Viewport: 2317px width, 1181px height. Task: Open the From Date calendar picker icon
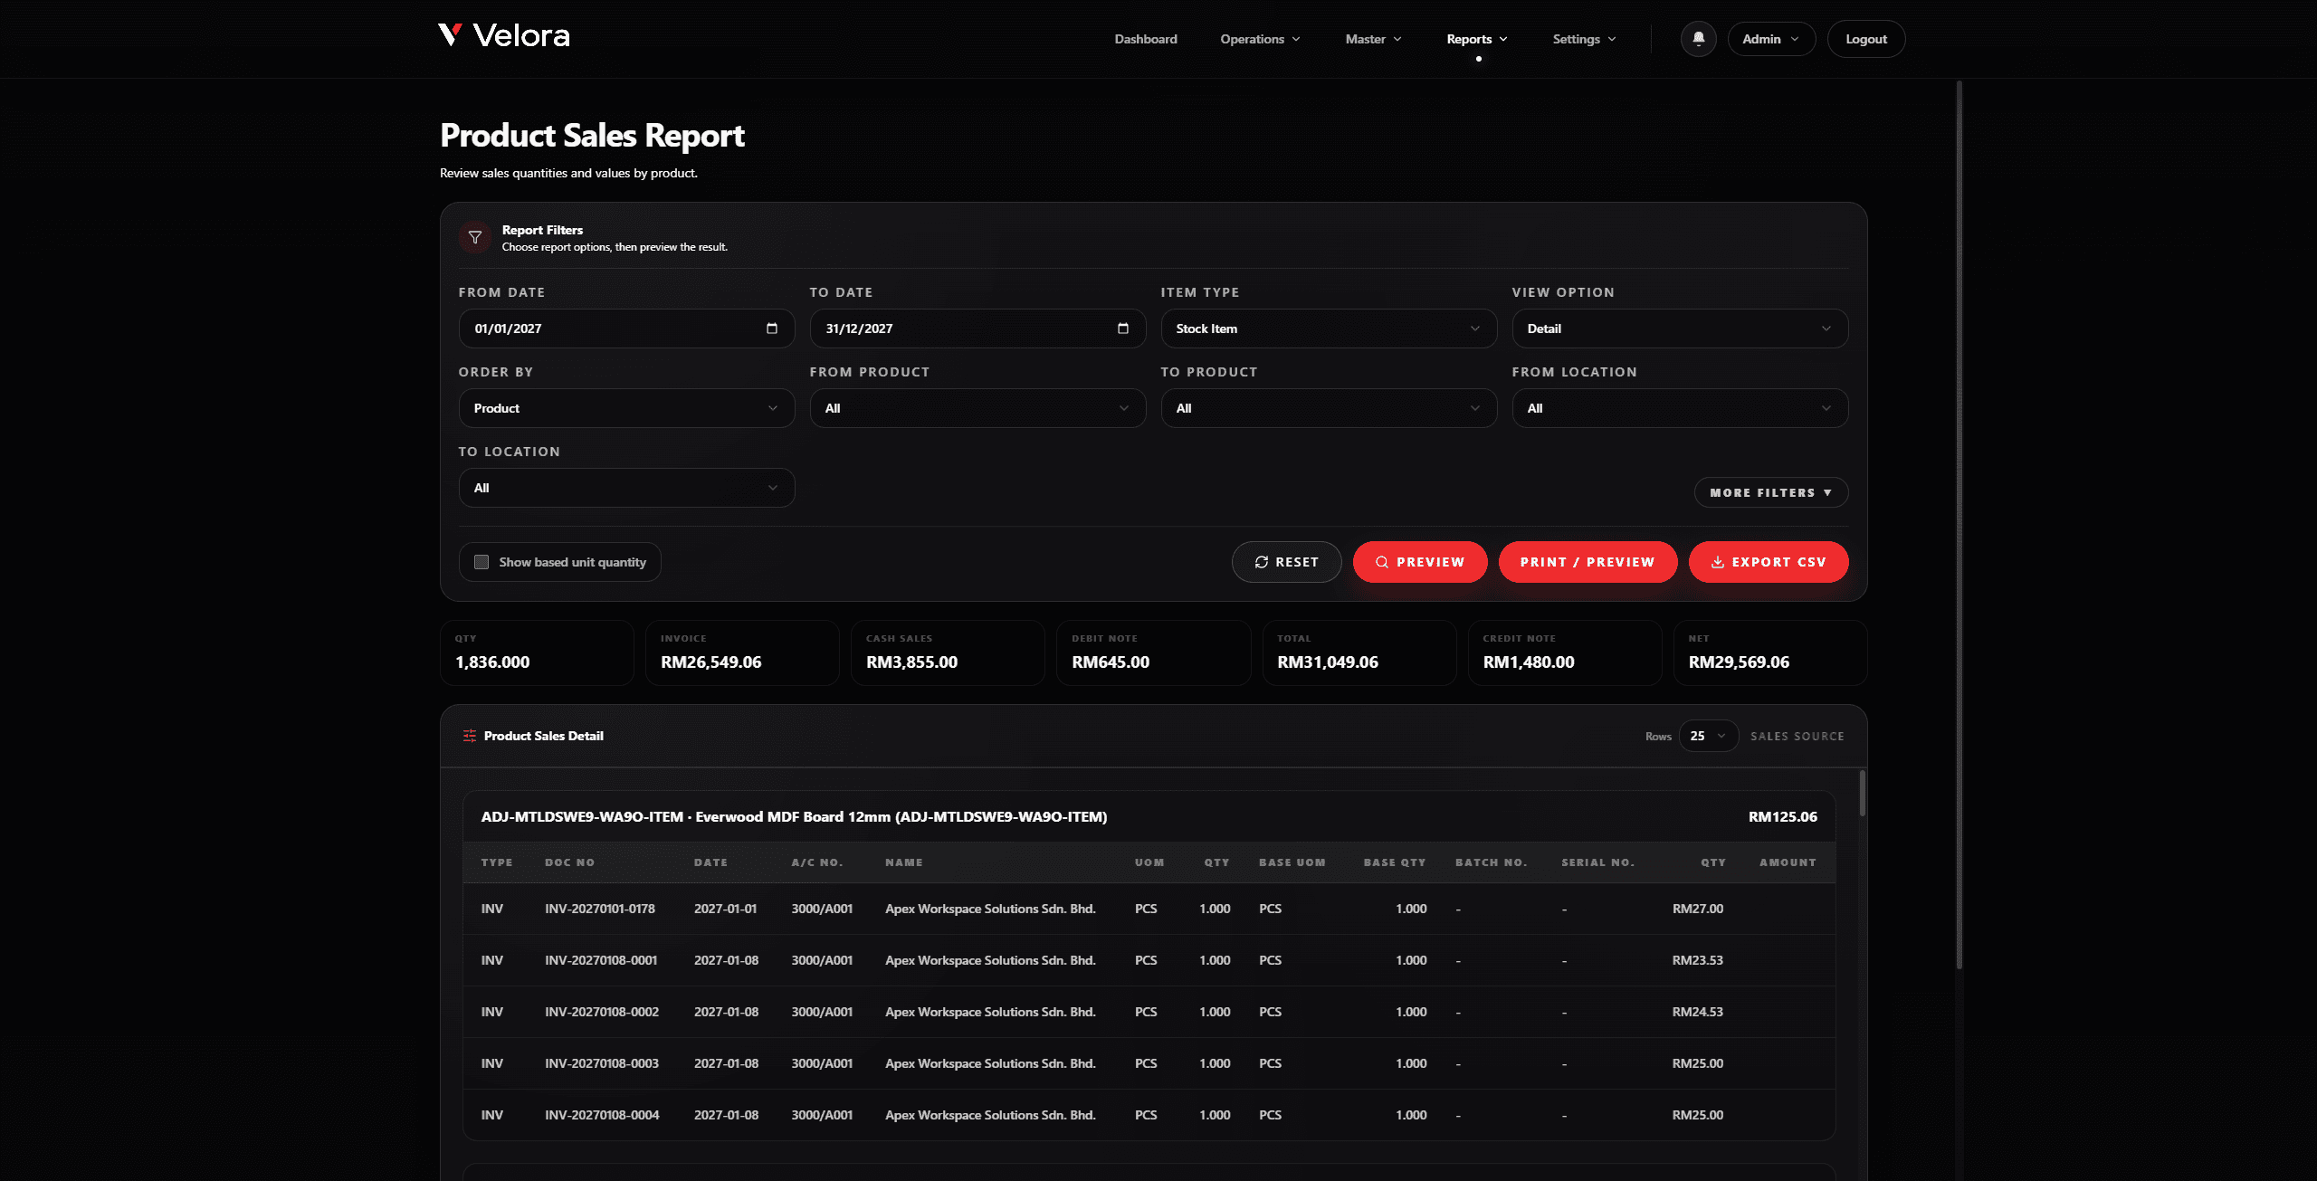772,329
